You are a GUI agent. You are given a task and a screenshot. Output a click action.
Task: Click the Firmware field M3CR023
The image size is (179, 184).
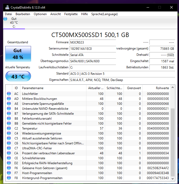click(93, 42)
